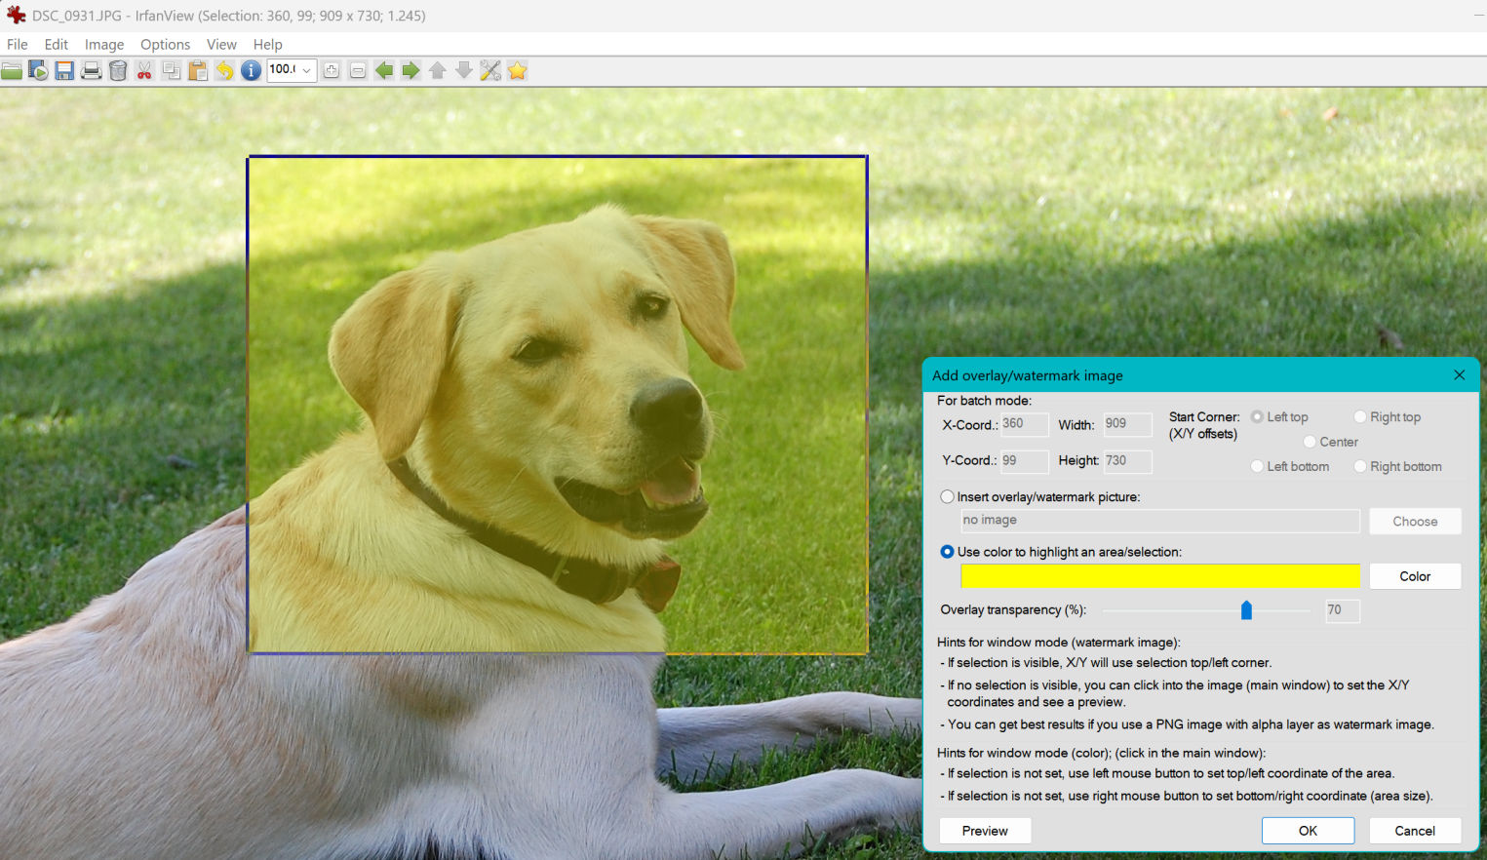1487x860 pixels.
Task: Open image Information icon
Action: [251, 70]
